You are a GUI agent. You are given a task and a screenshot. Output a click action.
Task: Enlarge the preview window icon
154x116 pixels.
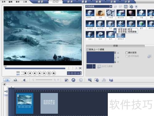tap(80, 68)
